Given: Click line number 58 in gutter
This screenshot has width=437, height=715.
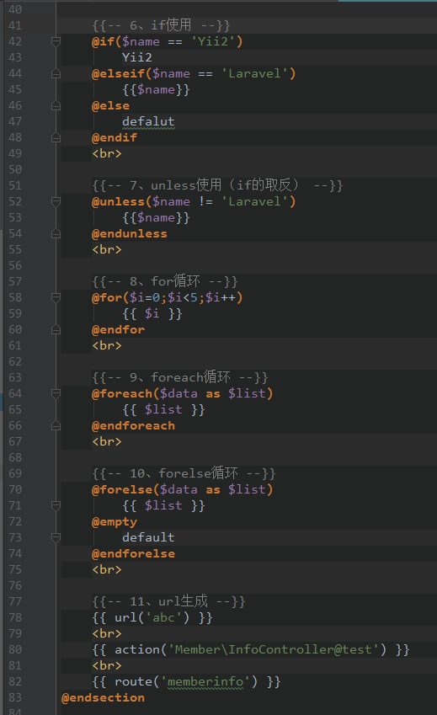Looking at the screenshot, I should 15,298.
